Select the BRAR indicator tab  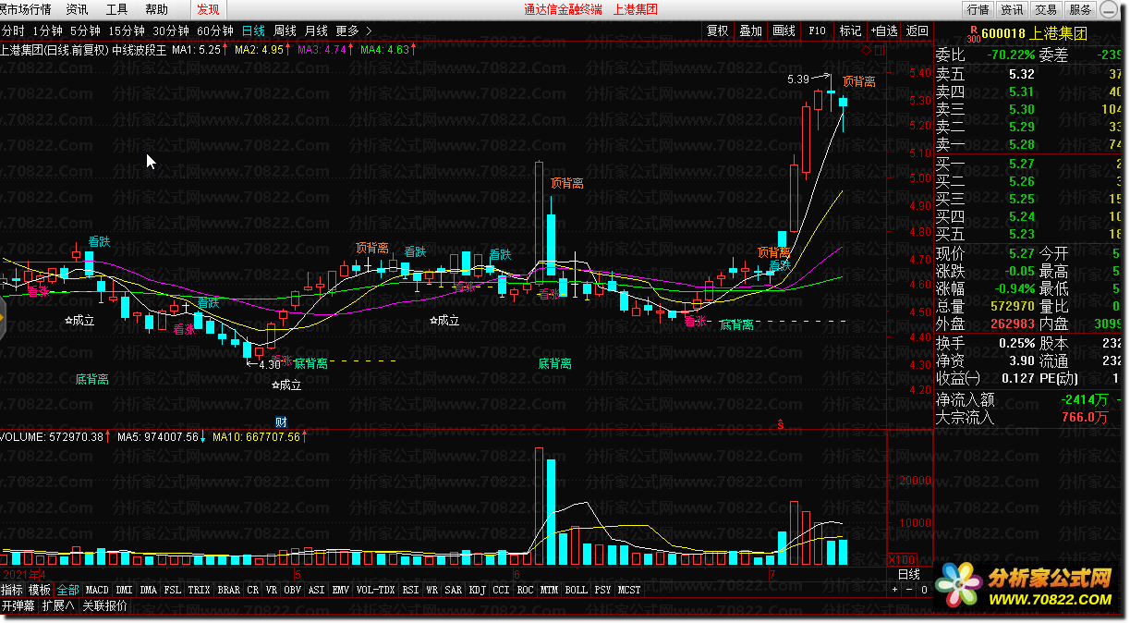click(x=229, y=590)
